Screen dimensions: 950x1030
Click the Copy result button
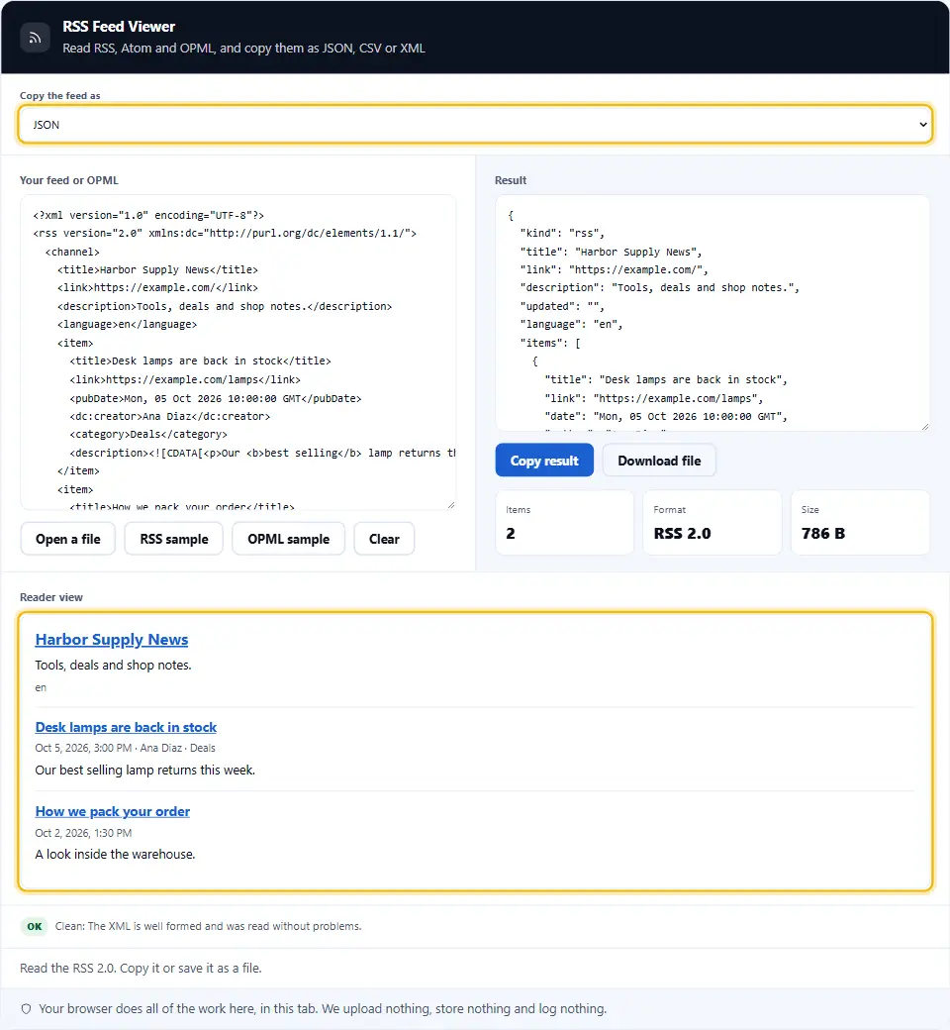pyautogui.click(x=544, y=461)
